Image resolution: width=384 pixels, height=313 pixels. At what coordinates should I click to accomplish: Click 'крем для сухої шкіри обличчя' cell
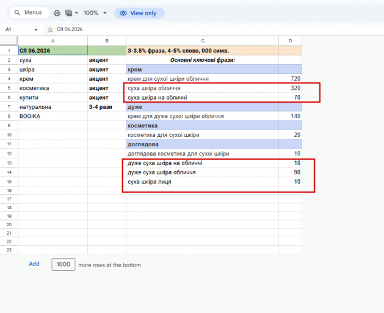click(x=203, y=79)
